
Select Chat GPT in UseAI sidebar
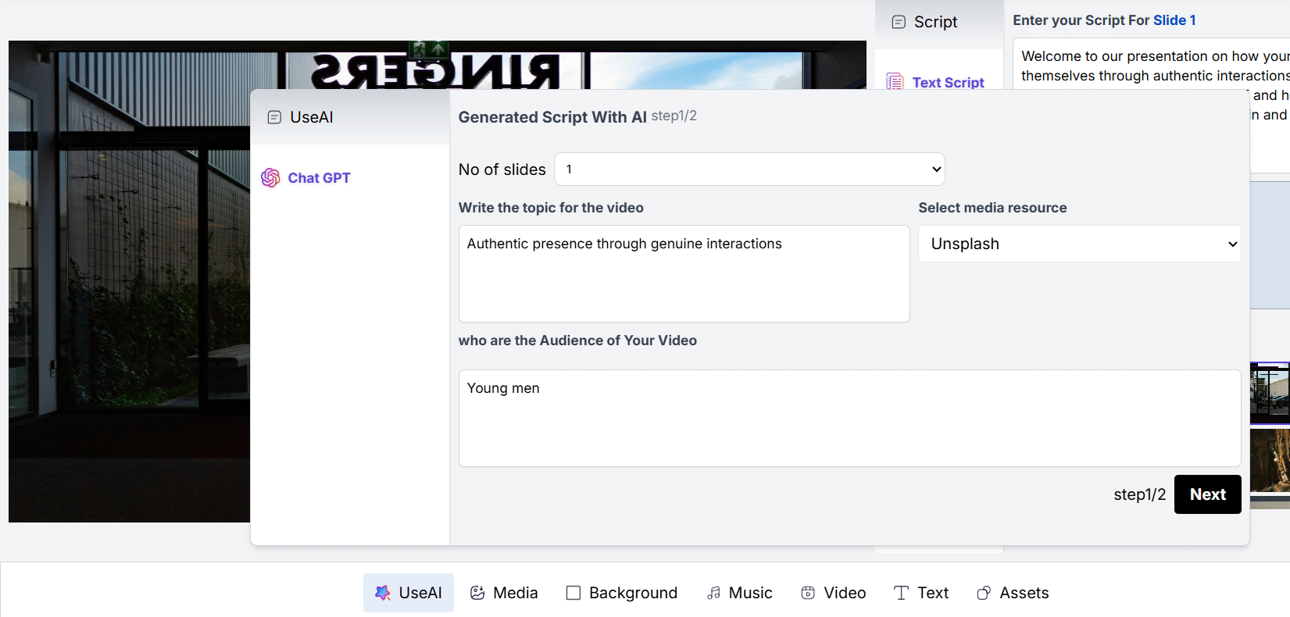[319, 178]
